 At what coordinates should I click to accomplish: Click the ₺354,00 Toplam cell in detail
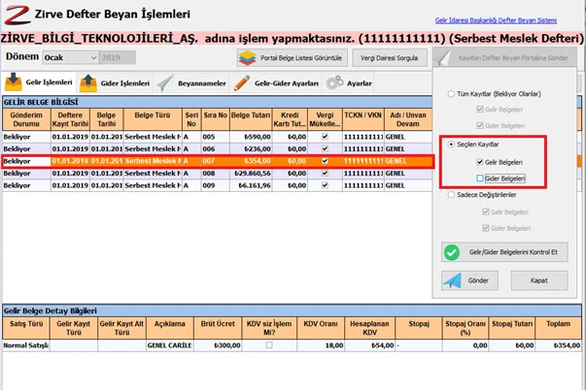[x=559, y=345]
